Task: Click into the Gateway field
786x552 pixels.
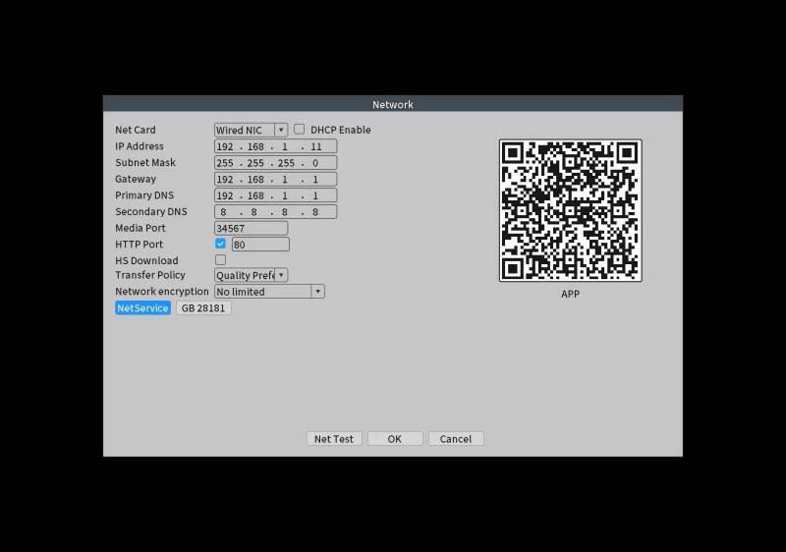Action: pos(275,180)
